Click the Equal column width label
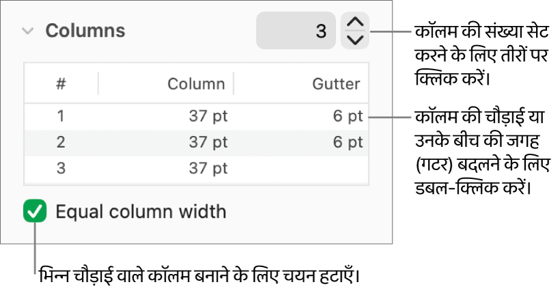 140,212
